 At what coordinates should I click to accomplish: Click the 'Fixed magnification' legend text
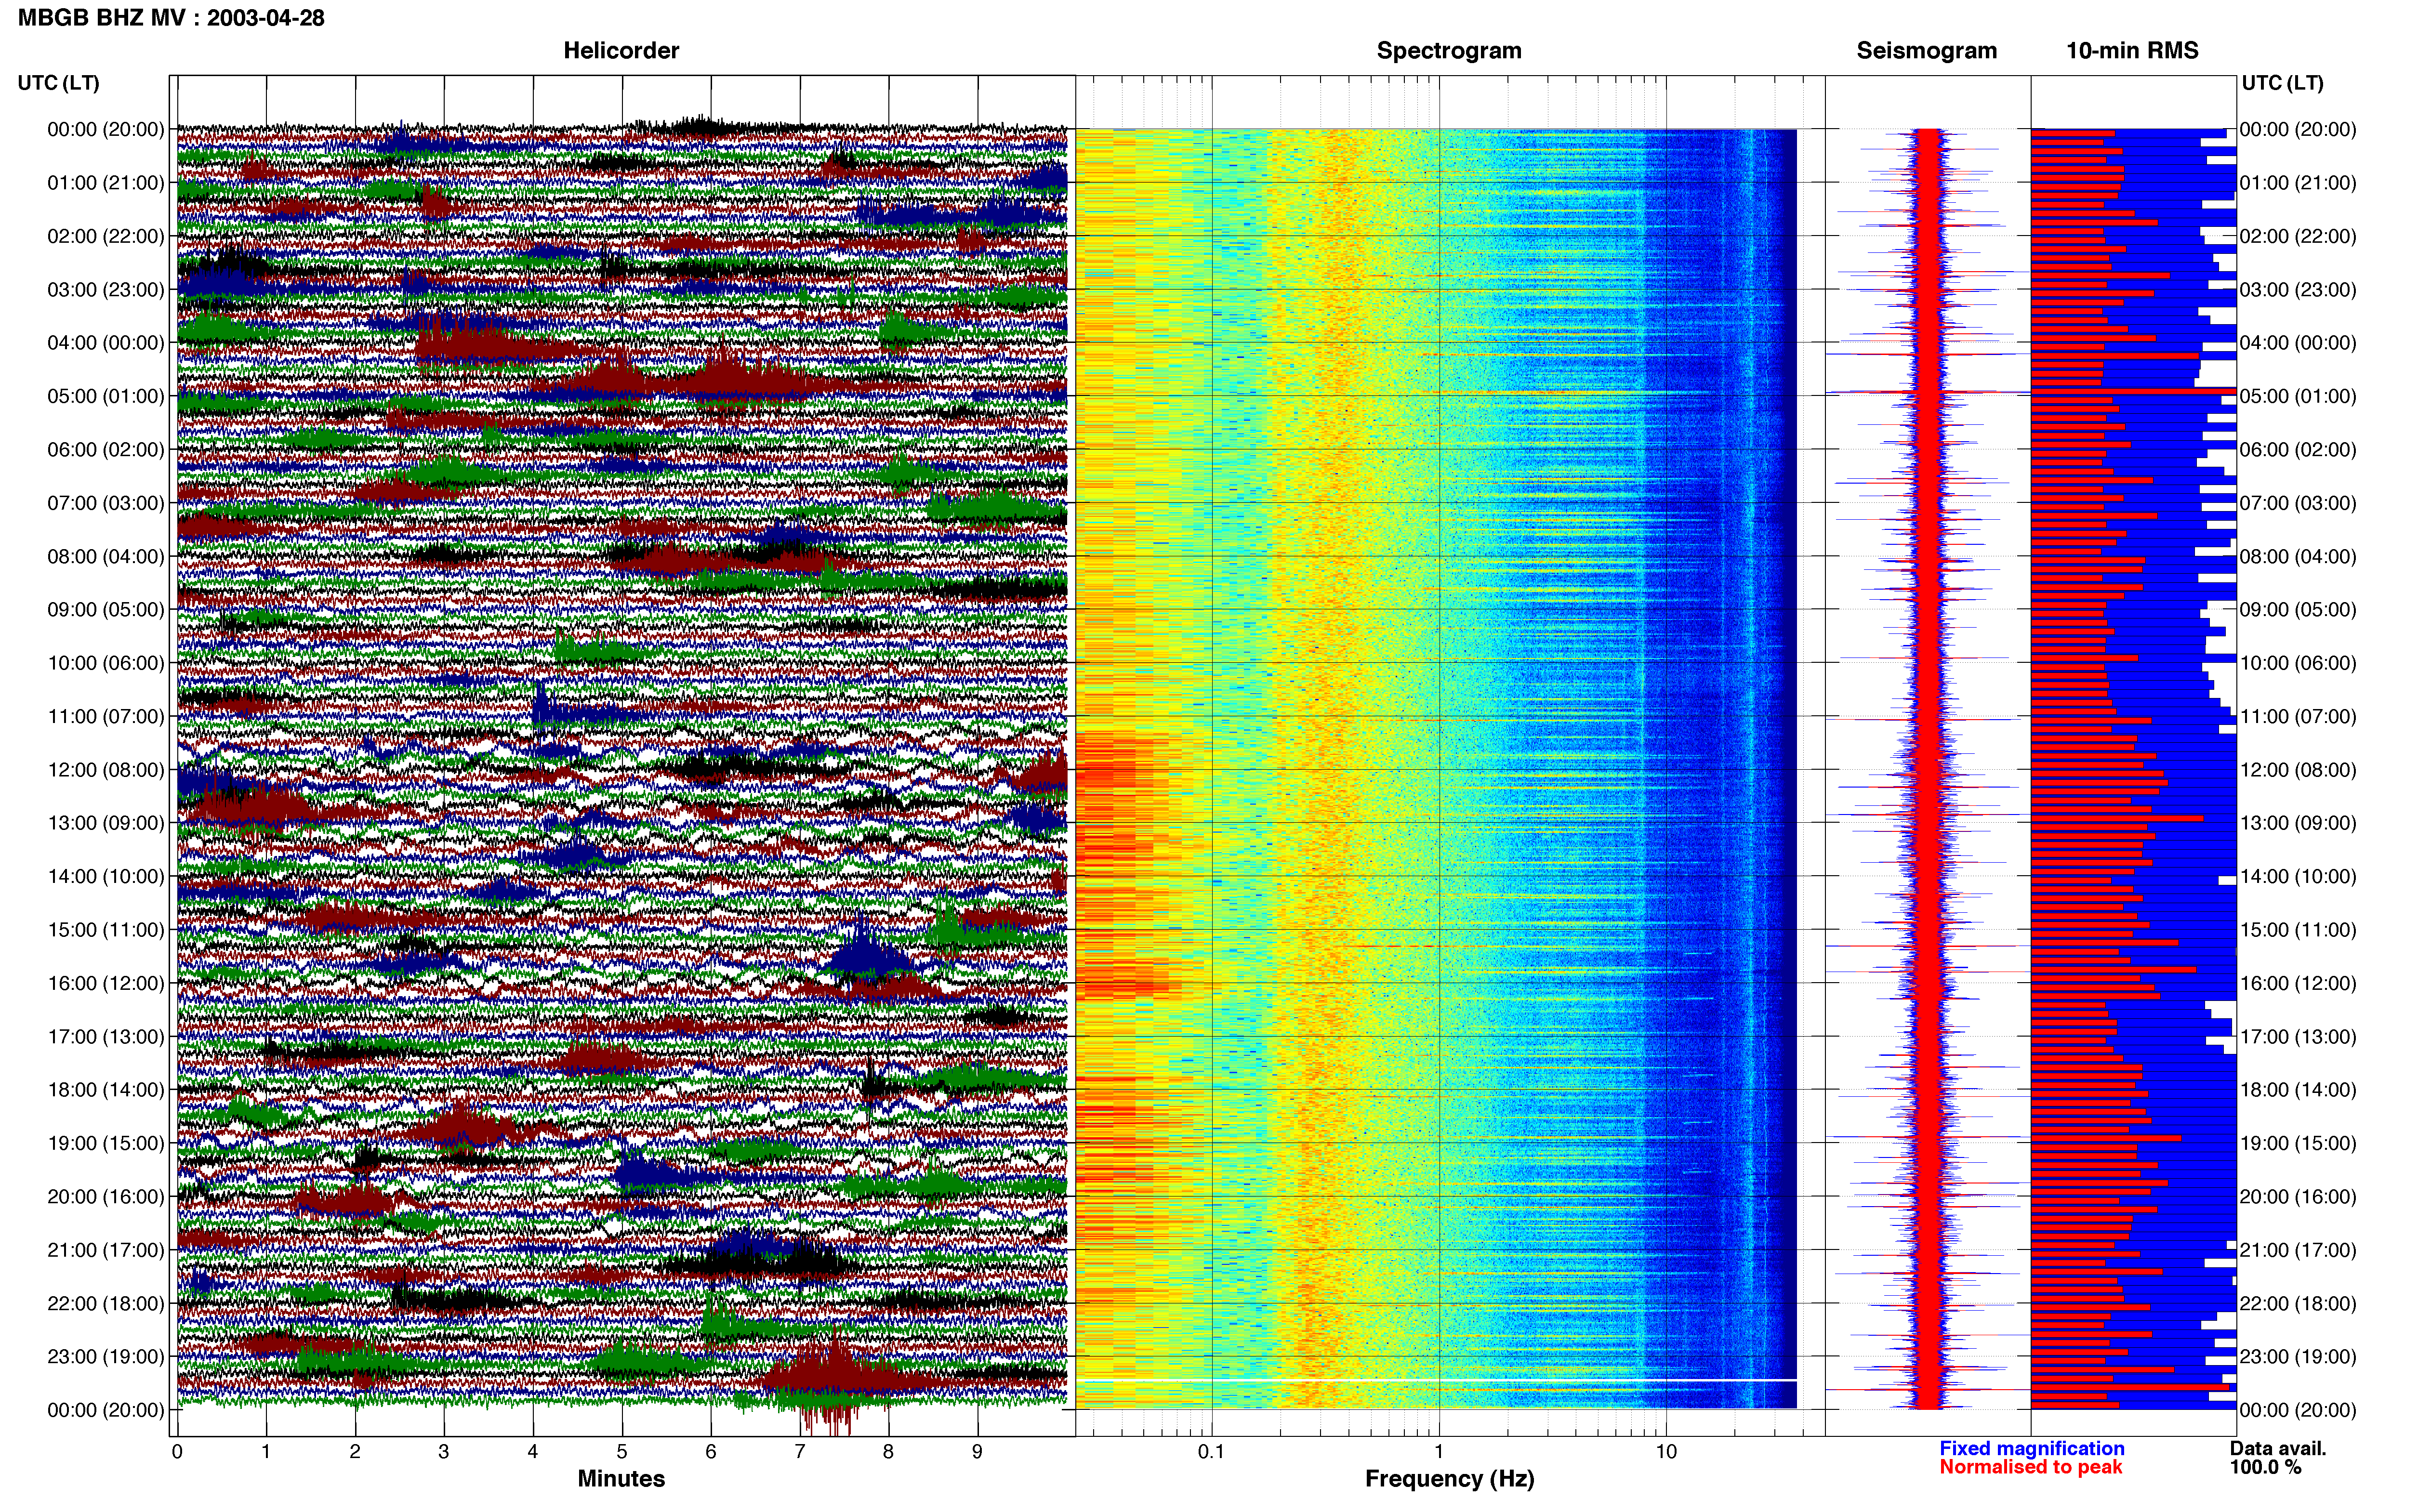2032,1449
